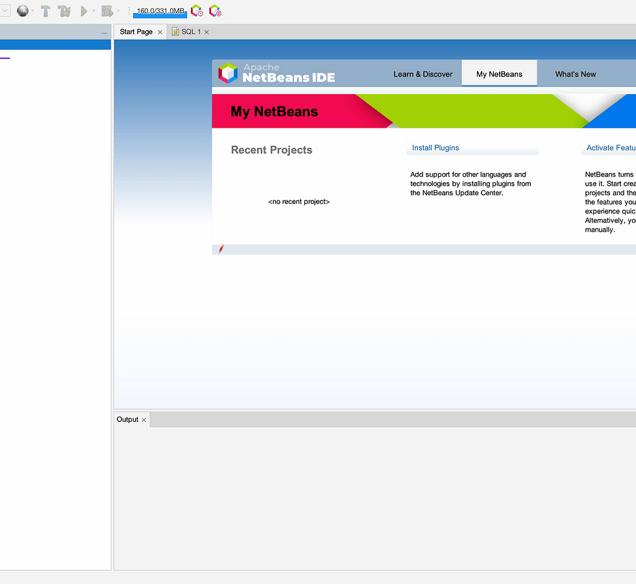
Task: Open the configuration combo box at far left
Action: coord(5,11)
